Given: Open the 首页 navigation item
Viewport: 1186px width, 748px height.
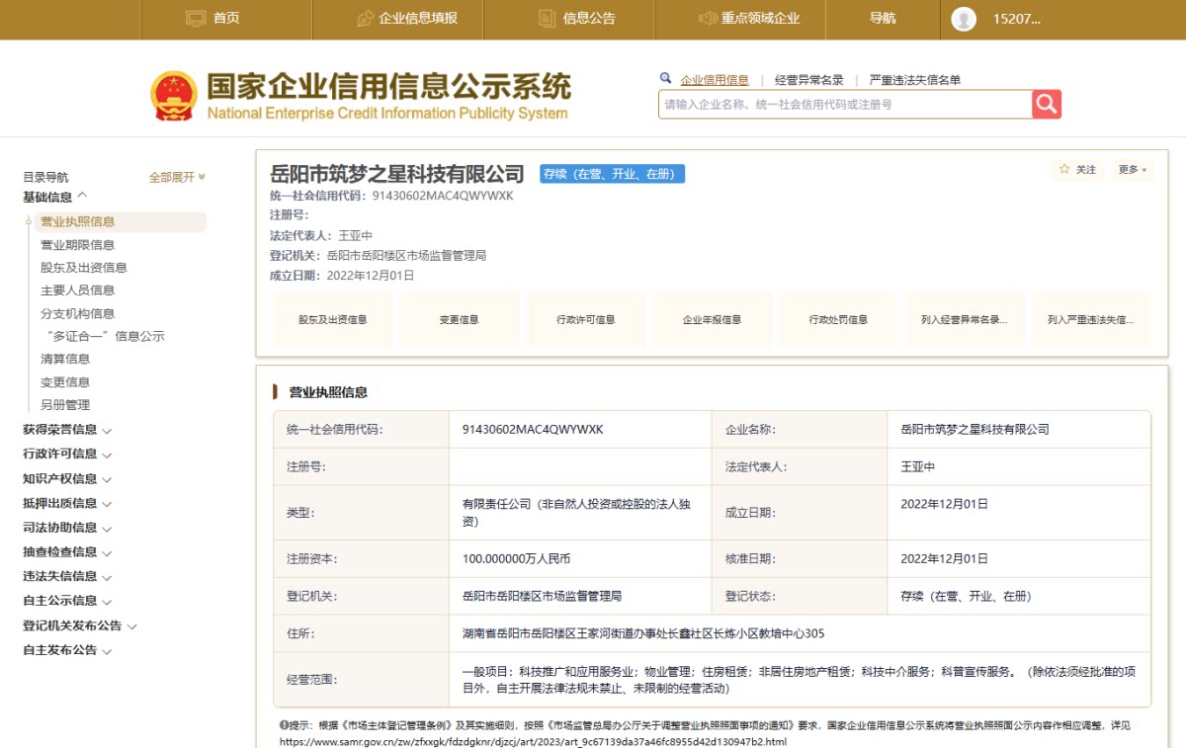Looking at the screenshot, I should pyautogui.click(x=226, y=18).
